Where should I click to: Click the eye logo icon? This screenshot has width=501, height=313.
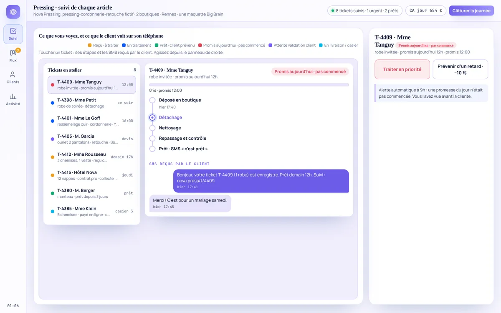coord(13,12)
